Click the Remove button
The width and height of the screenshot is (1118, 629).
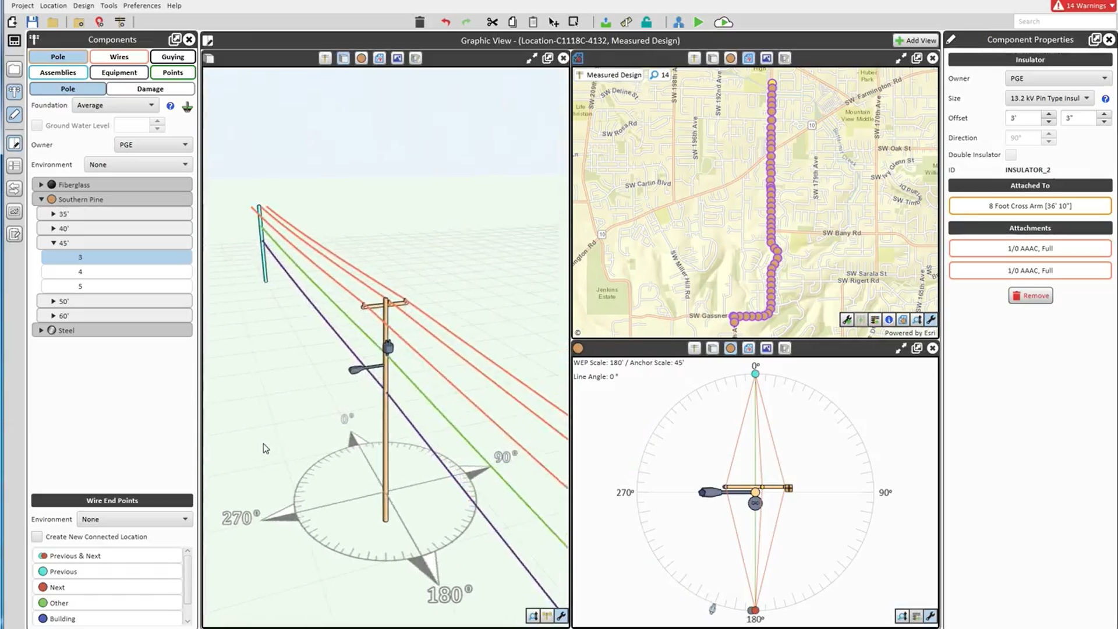(1030, 296)
